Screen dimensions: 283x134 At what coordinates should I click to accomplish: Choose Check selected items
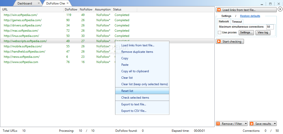(142, 98)
